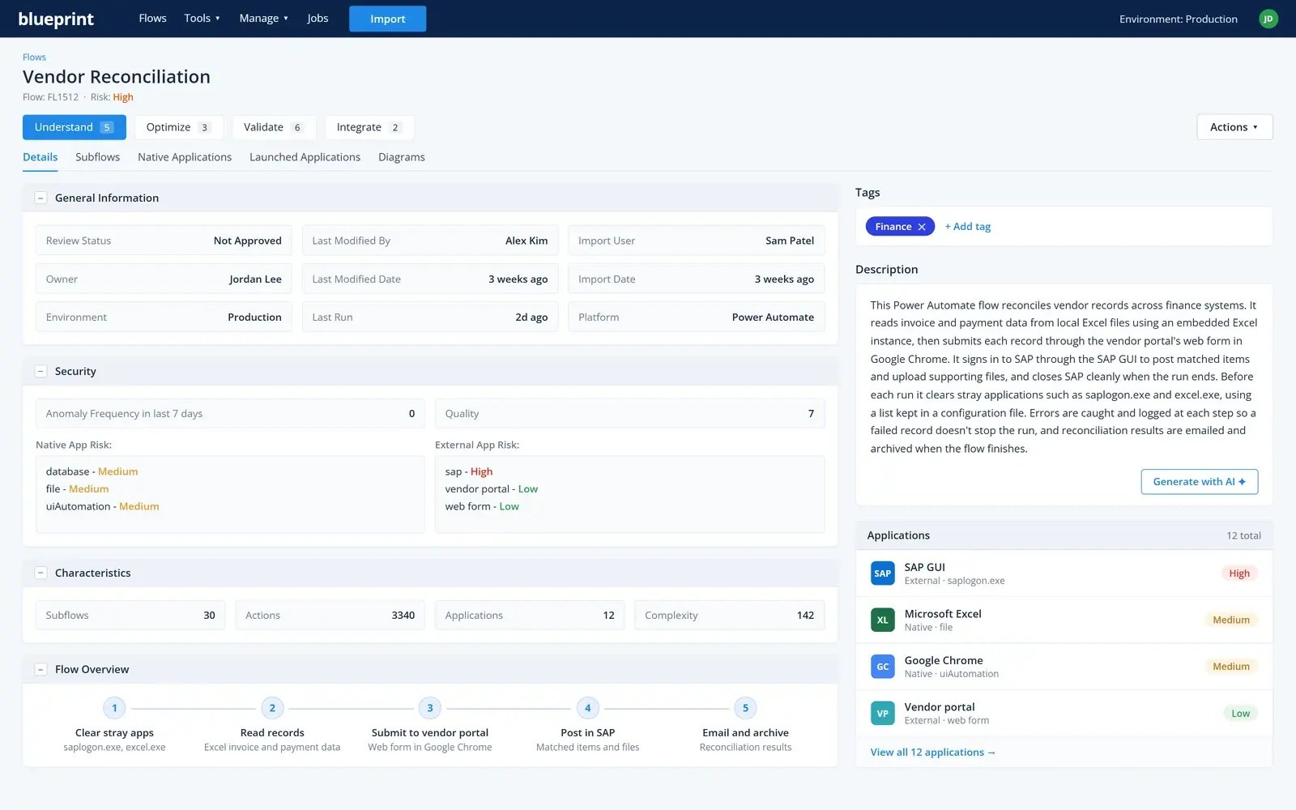
Task: Click the Finance tag chip
Action: (x=900, y=227)
